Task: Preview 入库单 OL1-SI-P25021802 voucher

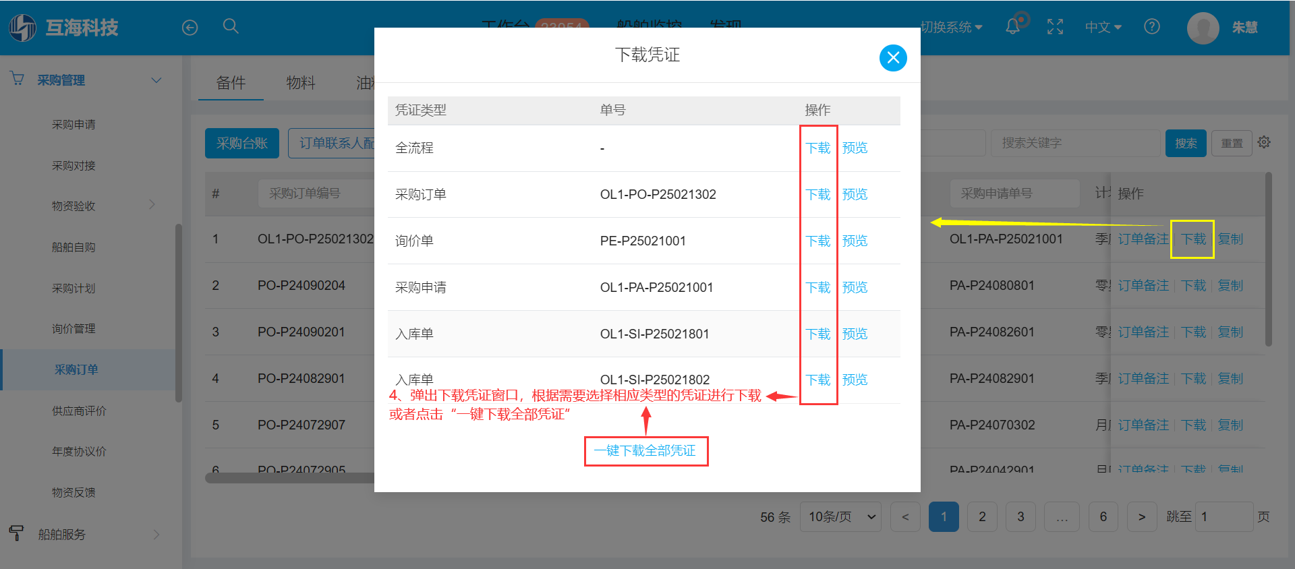Action: [855, 380]
